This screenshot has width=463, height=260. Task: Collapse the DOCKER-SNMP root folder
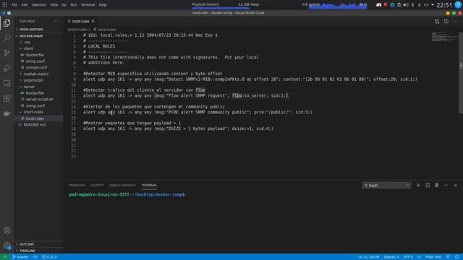[38, 36]
